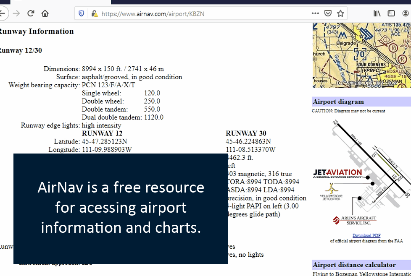Select CAUTION diagram may not be current text
Screen dimensions: 411x276
click(x=348, y=111)
